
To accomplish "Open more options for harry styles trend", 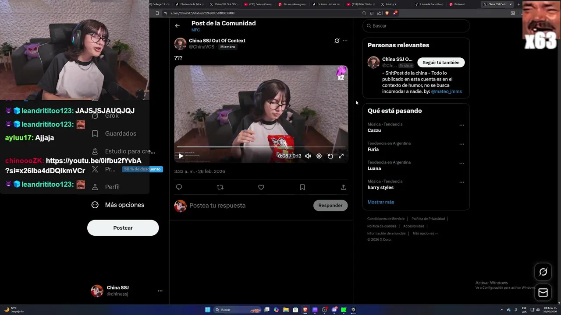I will pyautogui.click(x=462, y=182).
